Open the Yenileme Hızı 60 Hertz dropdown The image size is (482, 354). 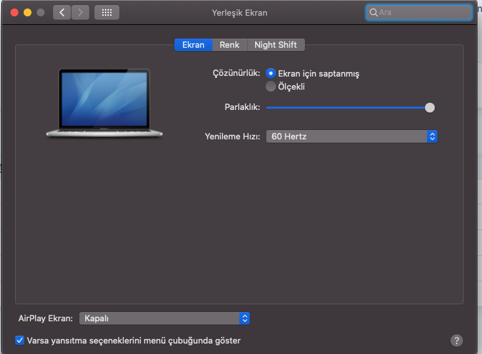(x=351, y=137)
